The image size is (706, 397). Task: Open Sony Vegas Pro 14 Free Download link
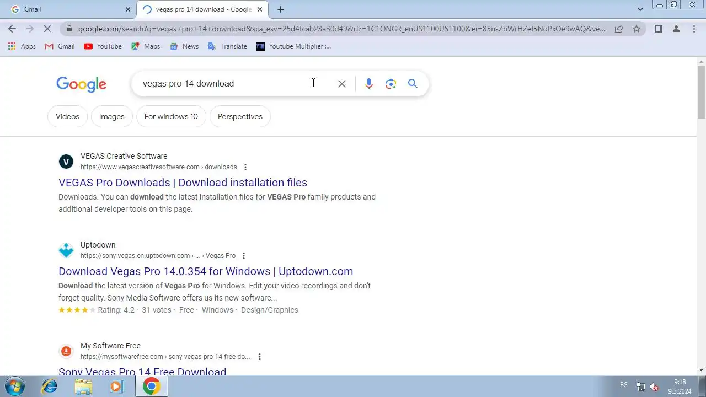pos(142,371)
